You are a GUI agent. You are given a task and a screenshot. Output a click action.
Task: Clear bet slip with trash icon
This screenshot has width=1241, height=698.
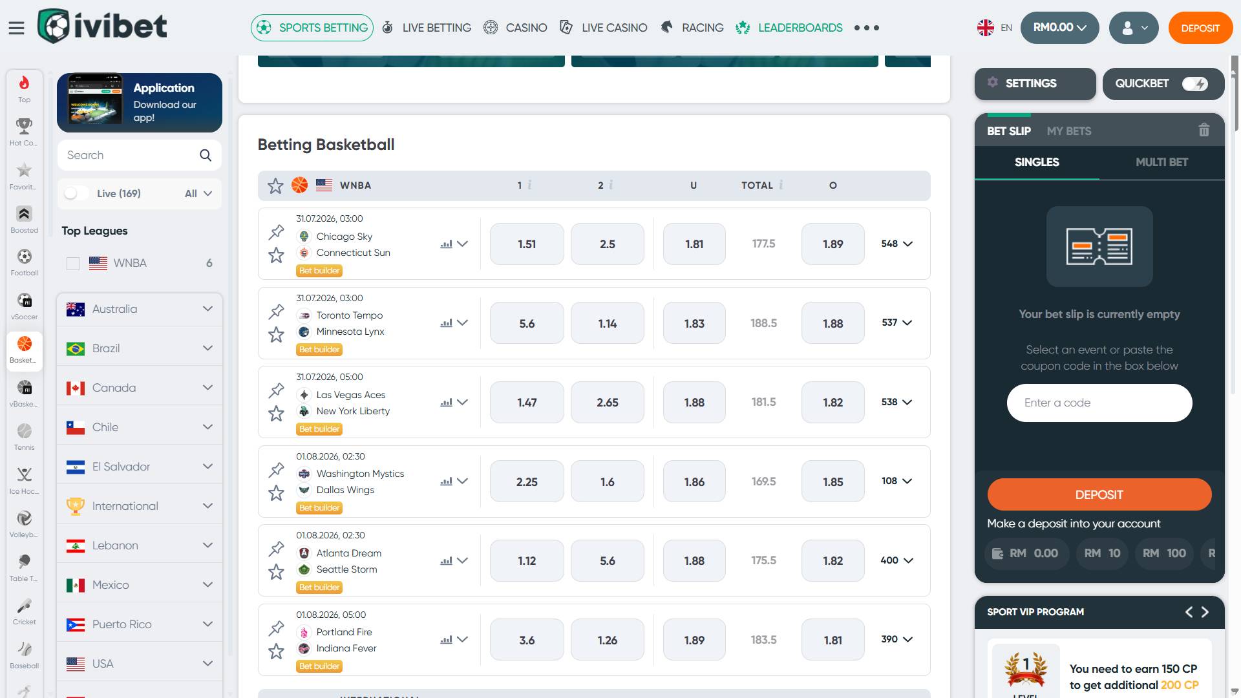[1204, 130]
